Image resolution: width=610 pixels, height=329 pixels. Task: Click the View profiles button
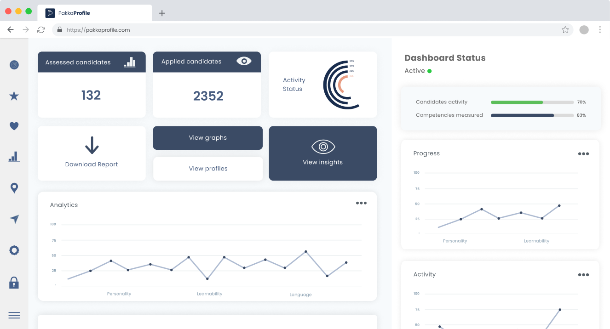[x=208, y=169]
